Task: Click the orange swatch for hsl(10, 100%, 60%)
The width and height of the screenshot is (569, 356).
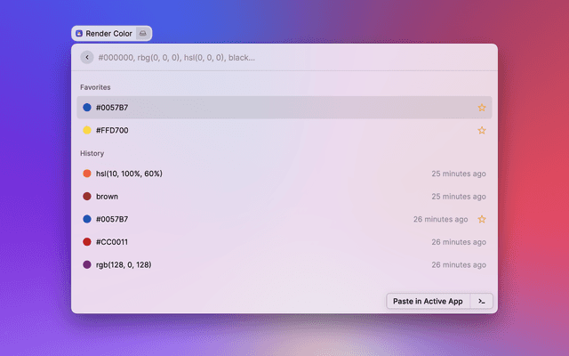Action: pos(87,174)
